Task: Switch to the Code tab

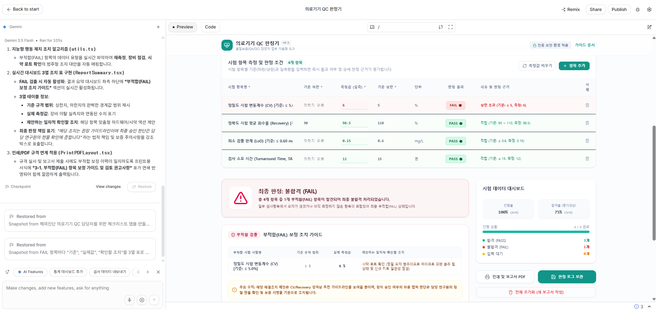Action: 210,27
